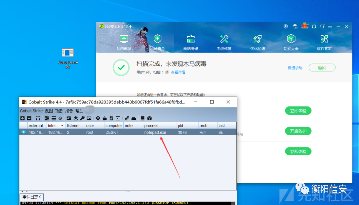Image resolution: width=359 pixels, height=205 pixels.
Task: Sort by the computer column header
Action: pyautogui.click(x=114, y=126)
